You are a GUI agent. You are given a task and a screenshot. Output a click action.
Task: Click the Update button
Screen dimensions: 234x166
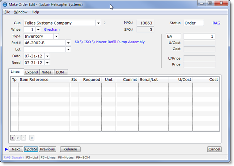[x=31, y=149]
